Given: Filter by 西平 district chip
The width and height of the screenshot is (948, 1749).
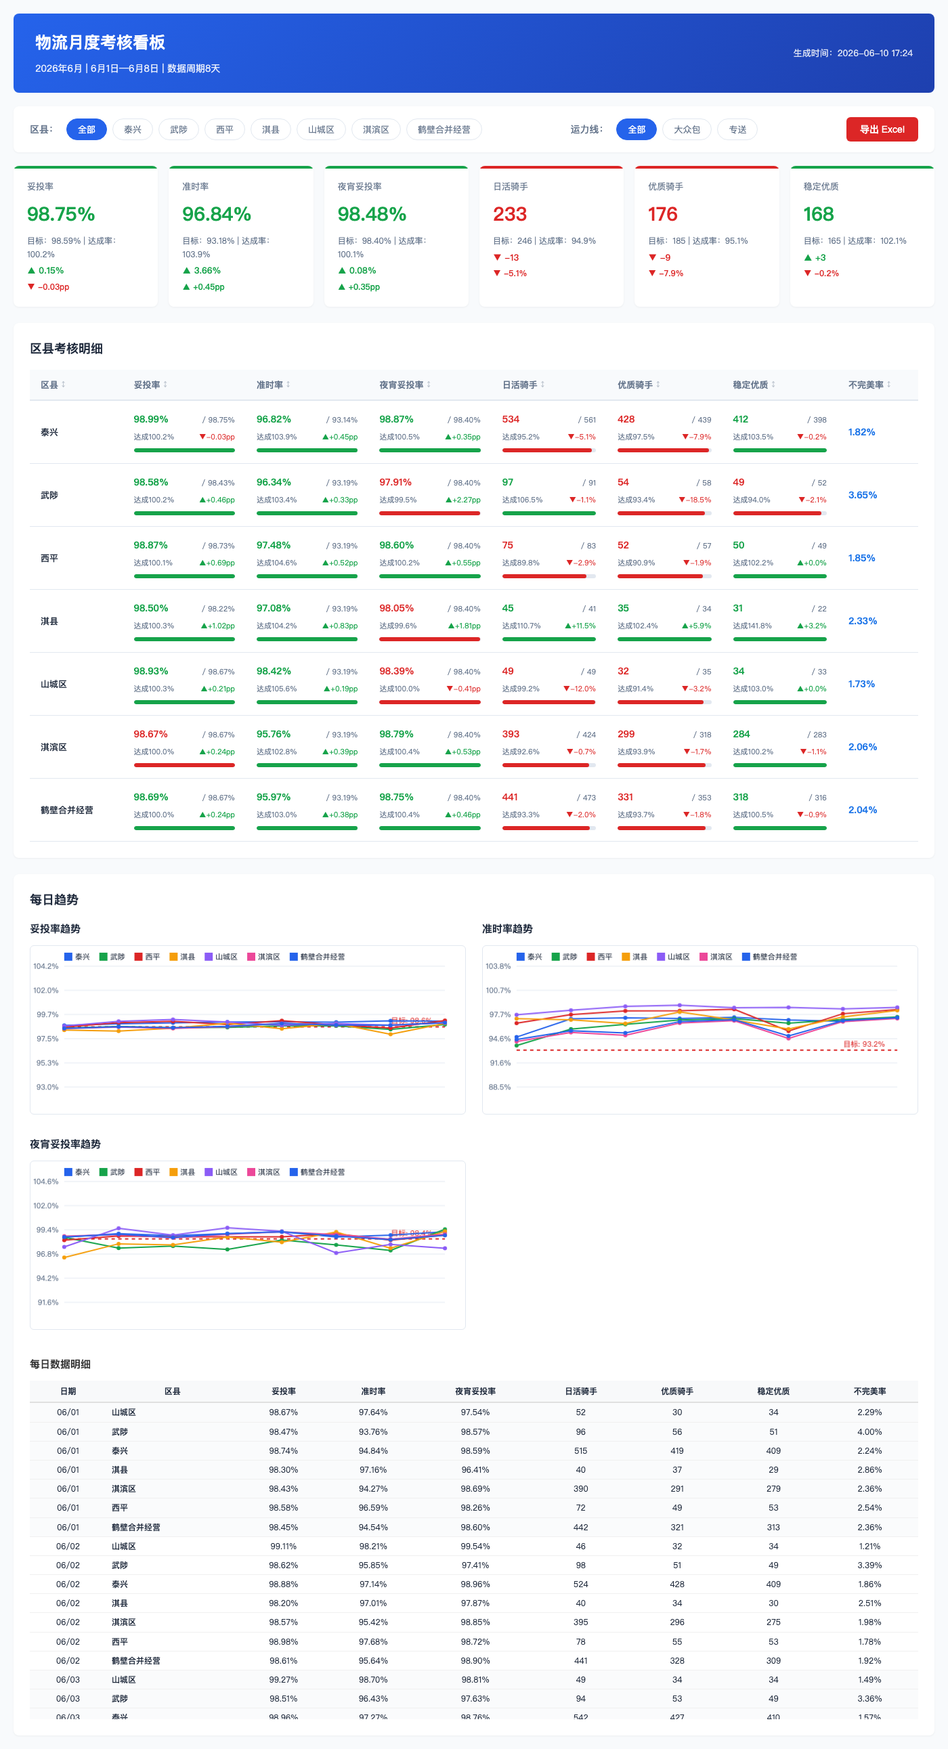Looking at the screenshot, I should 225,130.
